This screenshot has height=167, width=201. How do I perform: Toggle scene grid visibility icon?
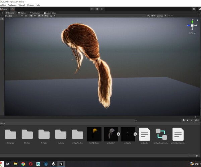(x=51, y=16)
